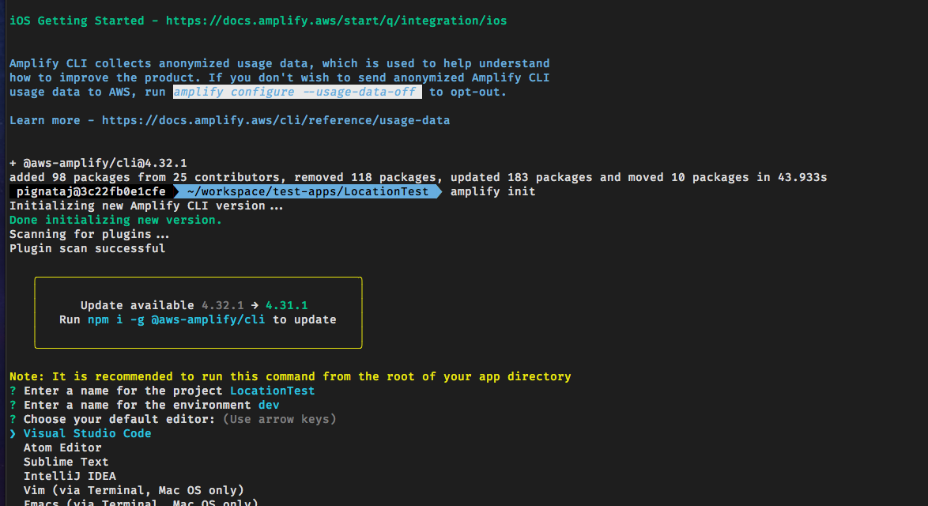928x506 pixels.
Task: Click the selection arrow beside Visual Studio Code
Action: click(13, 433)
